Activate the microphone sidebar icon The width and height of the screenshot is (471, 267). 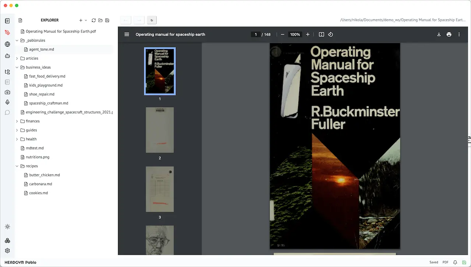[7, 102]
